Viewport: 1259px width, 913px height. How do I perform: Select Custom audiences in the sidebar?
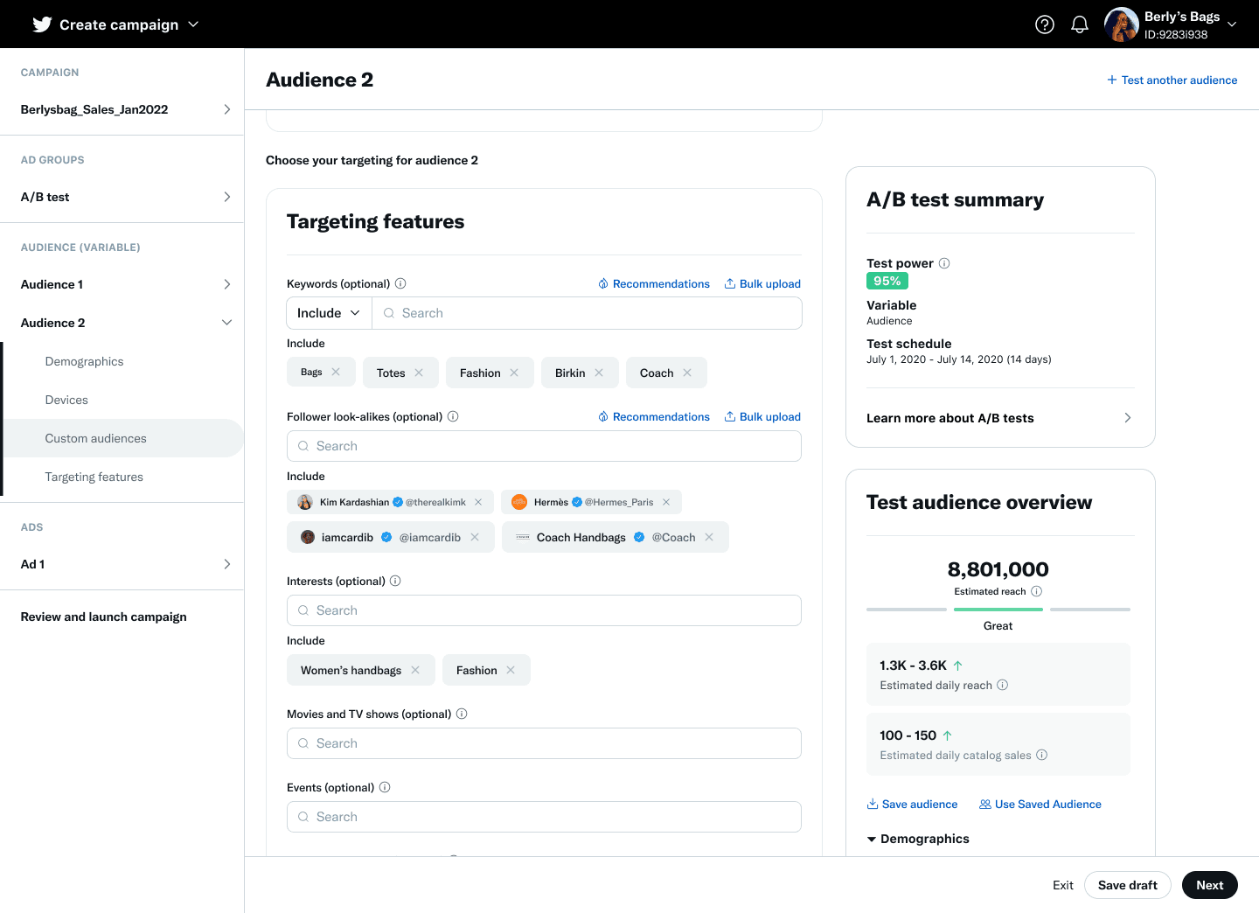[x=95, y=438]
